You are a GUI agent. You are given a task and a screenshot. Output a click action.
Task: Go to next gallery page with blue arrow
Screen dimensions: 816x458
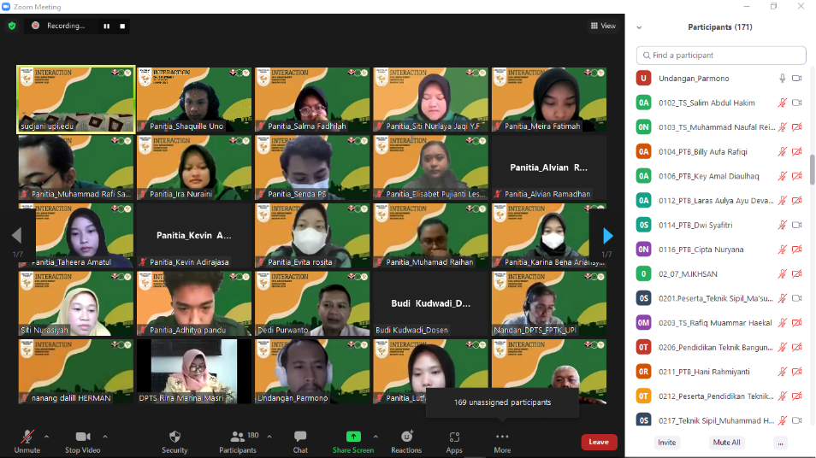pyautogui.click(x=608, y=236)
